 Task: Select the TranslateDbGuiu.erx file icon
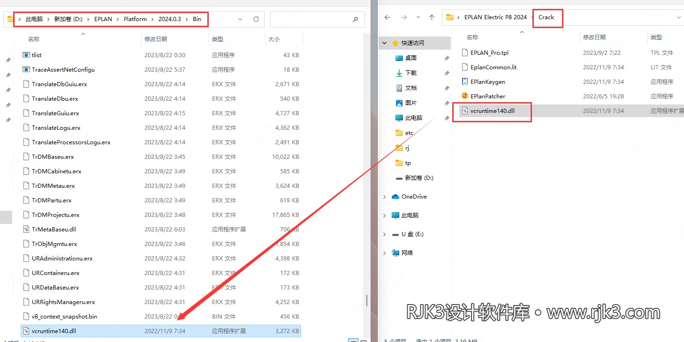click(x=26, y=84)
